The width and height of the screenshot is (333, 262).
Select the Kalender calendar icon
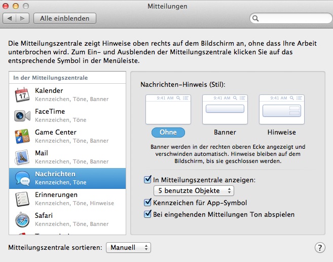(x=22, y=94)
